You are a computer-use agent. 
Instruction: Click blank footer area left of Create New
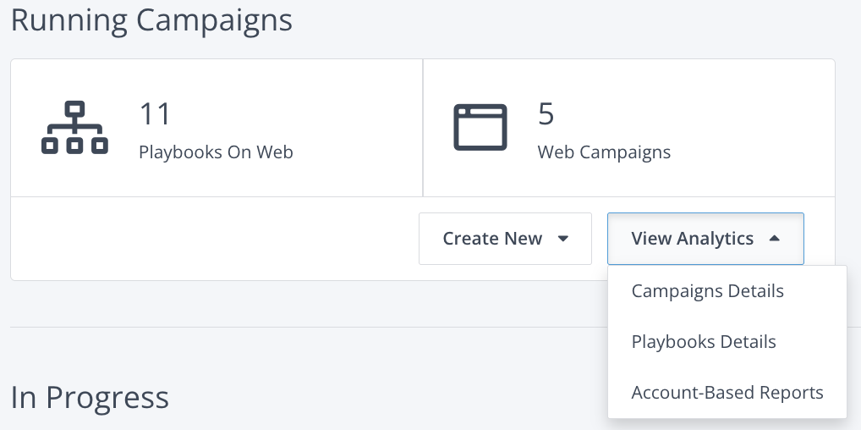211,239
